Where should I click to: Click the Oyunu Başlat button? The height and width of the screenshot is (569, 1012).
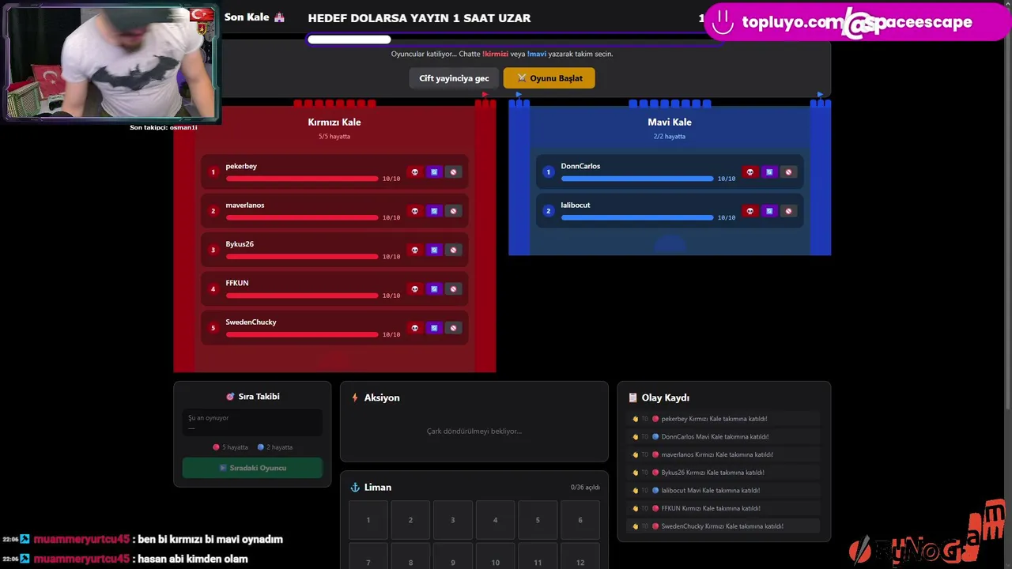pyautogui.click(x=549, y=78)
